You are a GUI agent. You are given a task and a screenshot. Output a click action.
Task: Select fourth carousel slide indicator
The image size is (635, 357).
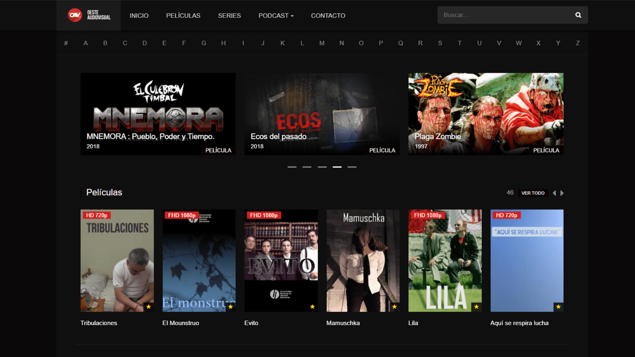click(337, 167)
